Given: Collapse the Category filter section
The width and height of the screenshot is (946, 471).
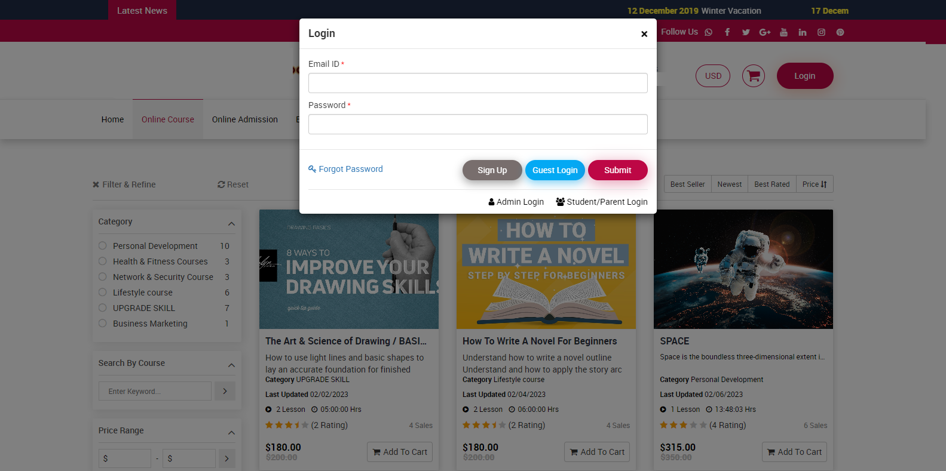Looking at the screenshot, I should tap(231, 224).
